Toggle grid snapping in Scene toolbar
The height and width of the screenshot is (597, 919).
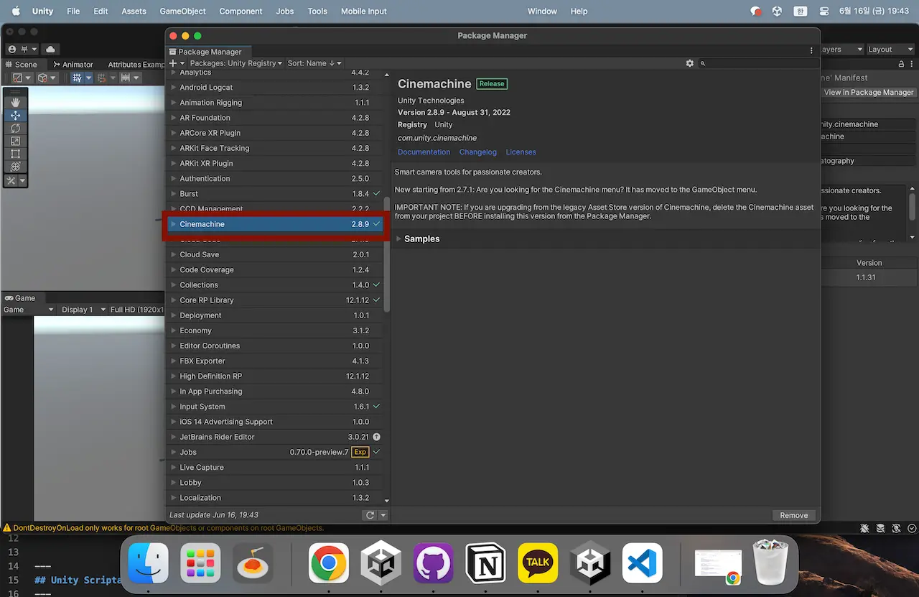101,78
